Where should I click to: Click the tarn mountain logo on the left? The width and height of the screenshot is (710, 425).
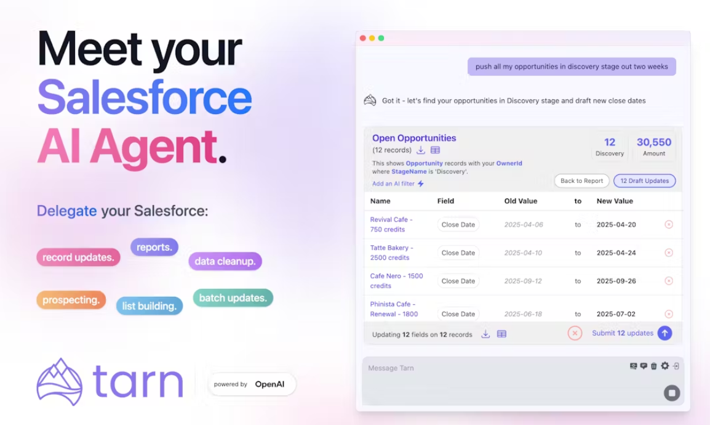click(x=59, y=382)
